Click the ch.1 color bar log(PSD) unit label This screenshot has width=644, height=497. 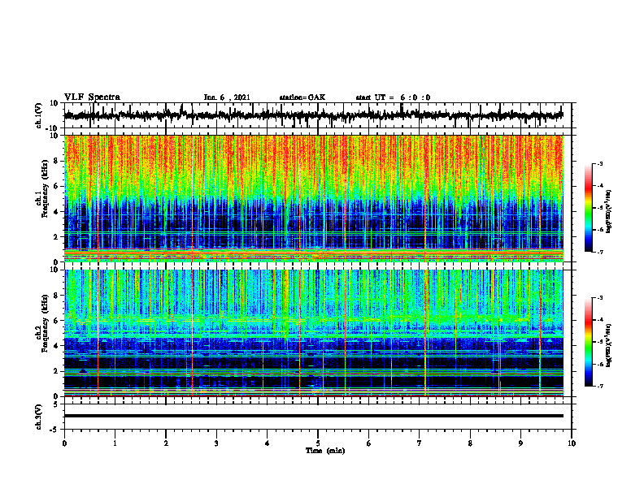coord(609,211)
